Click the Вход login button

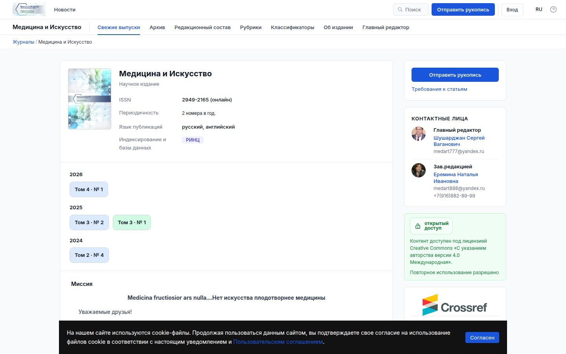512,9
